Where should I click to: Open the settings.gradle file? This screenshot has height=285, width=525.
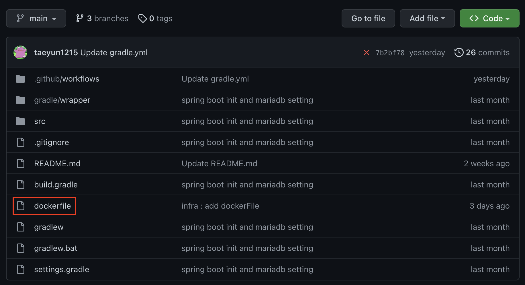(x=62, y=269)
